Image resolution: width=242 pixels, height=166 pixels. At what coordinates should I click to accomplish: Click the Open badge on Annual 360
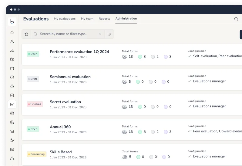pos(33,129)
